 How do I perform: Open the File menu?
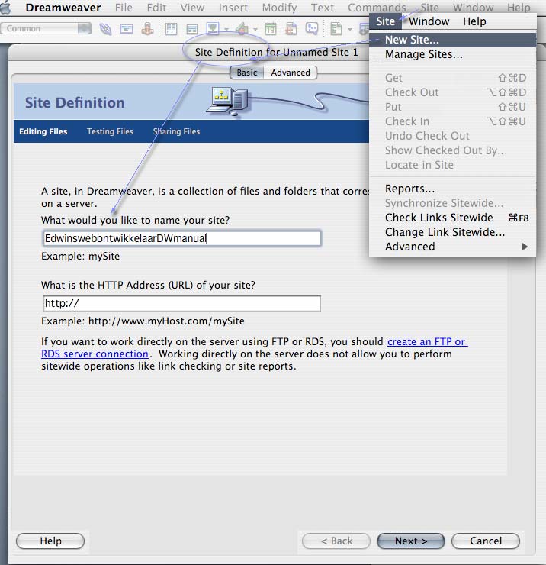pos(124,8)
